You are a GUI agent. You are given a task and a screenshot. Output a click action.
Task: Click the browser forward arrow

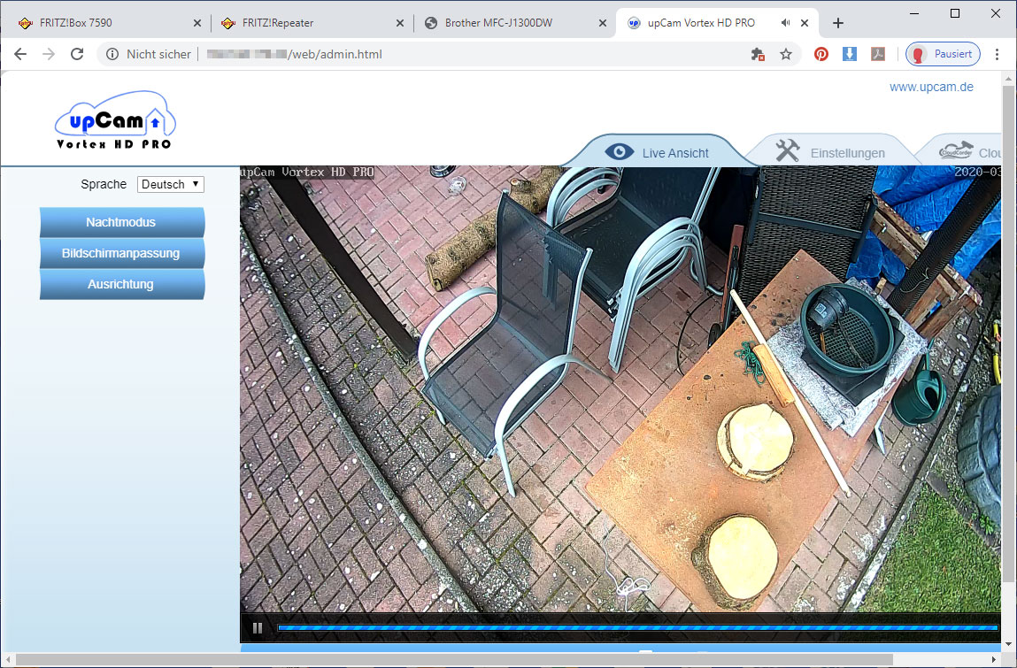(x=49, y=54)
